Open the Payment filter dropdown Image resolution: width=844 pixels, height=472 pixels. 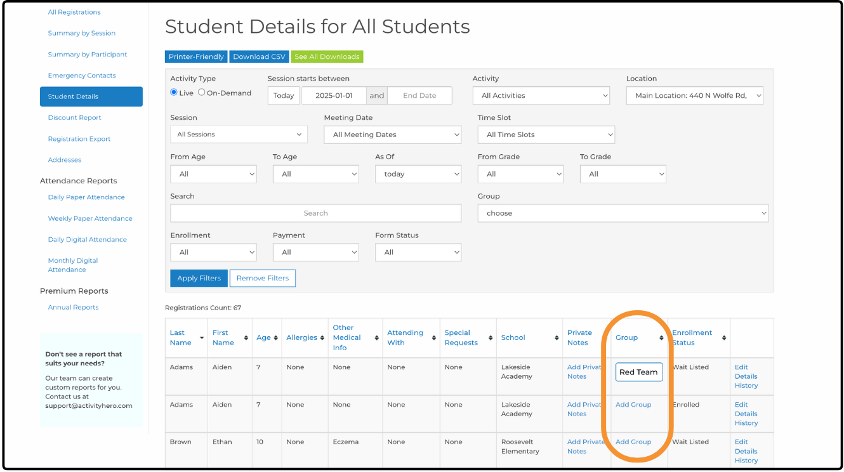316,252
